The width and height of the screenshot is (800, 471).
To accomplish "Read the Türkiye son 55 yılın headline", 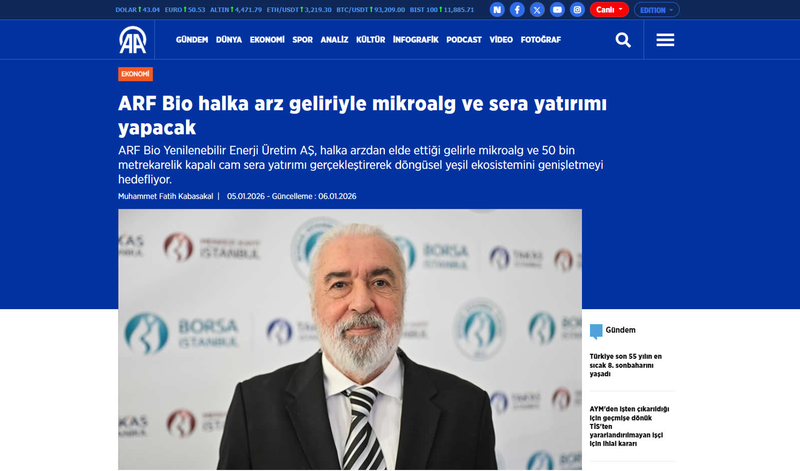I will [x=625, y=365].
